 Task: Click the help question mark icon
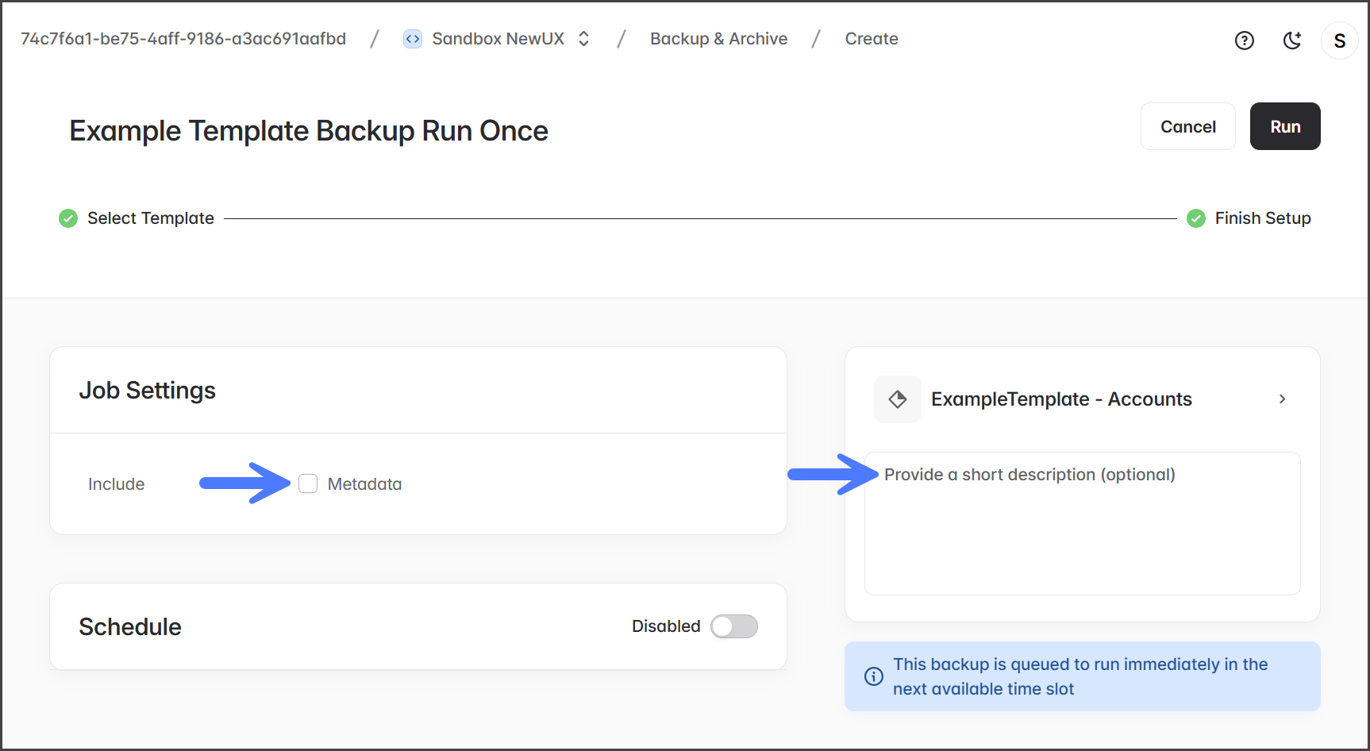click(1244, 40)
